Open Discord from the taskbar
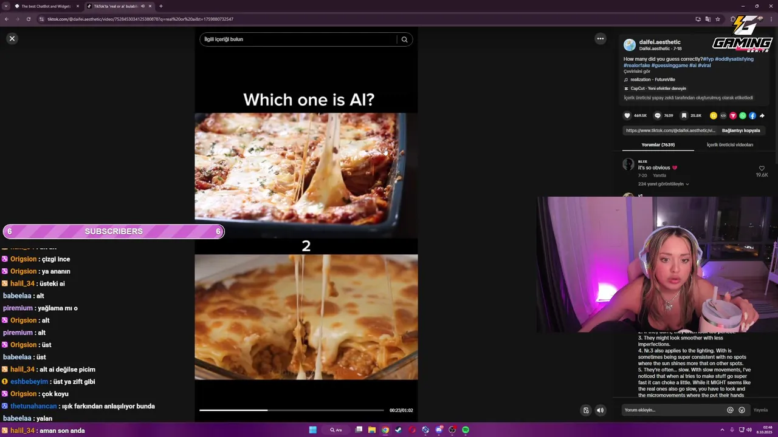The height and width of the screenshot is (437, 778). (x=439, y=430)
